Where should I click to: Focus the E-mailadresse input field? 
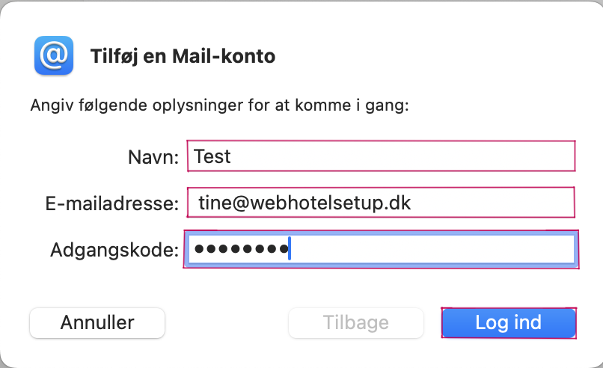click(x=381, y=203)
